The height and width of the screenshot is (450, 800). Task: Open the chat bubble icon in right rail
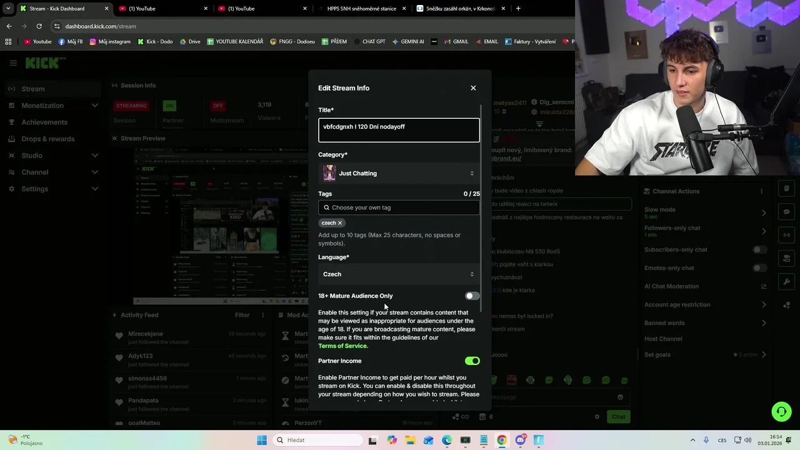(786, 212)
